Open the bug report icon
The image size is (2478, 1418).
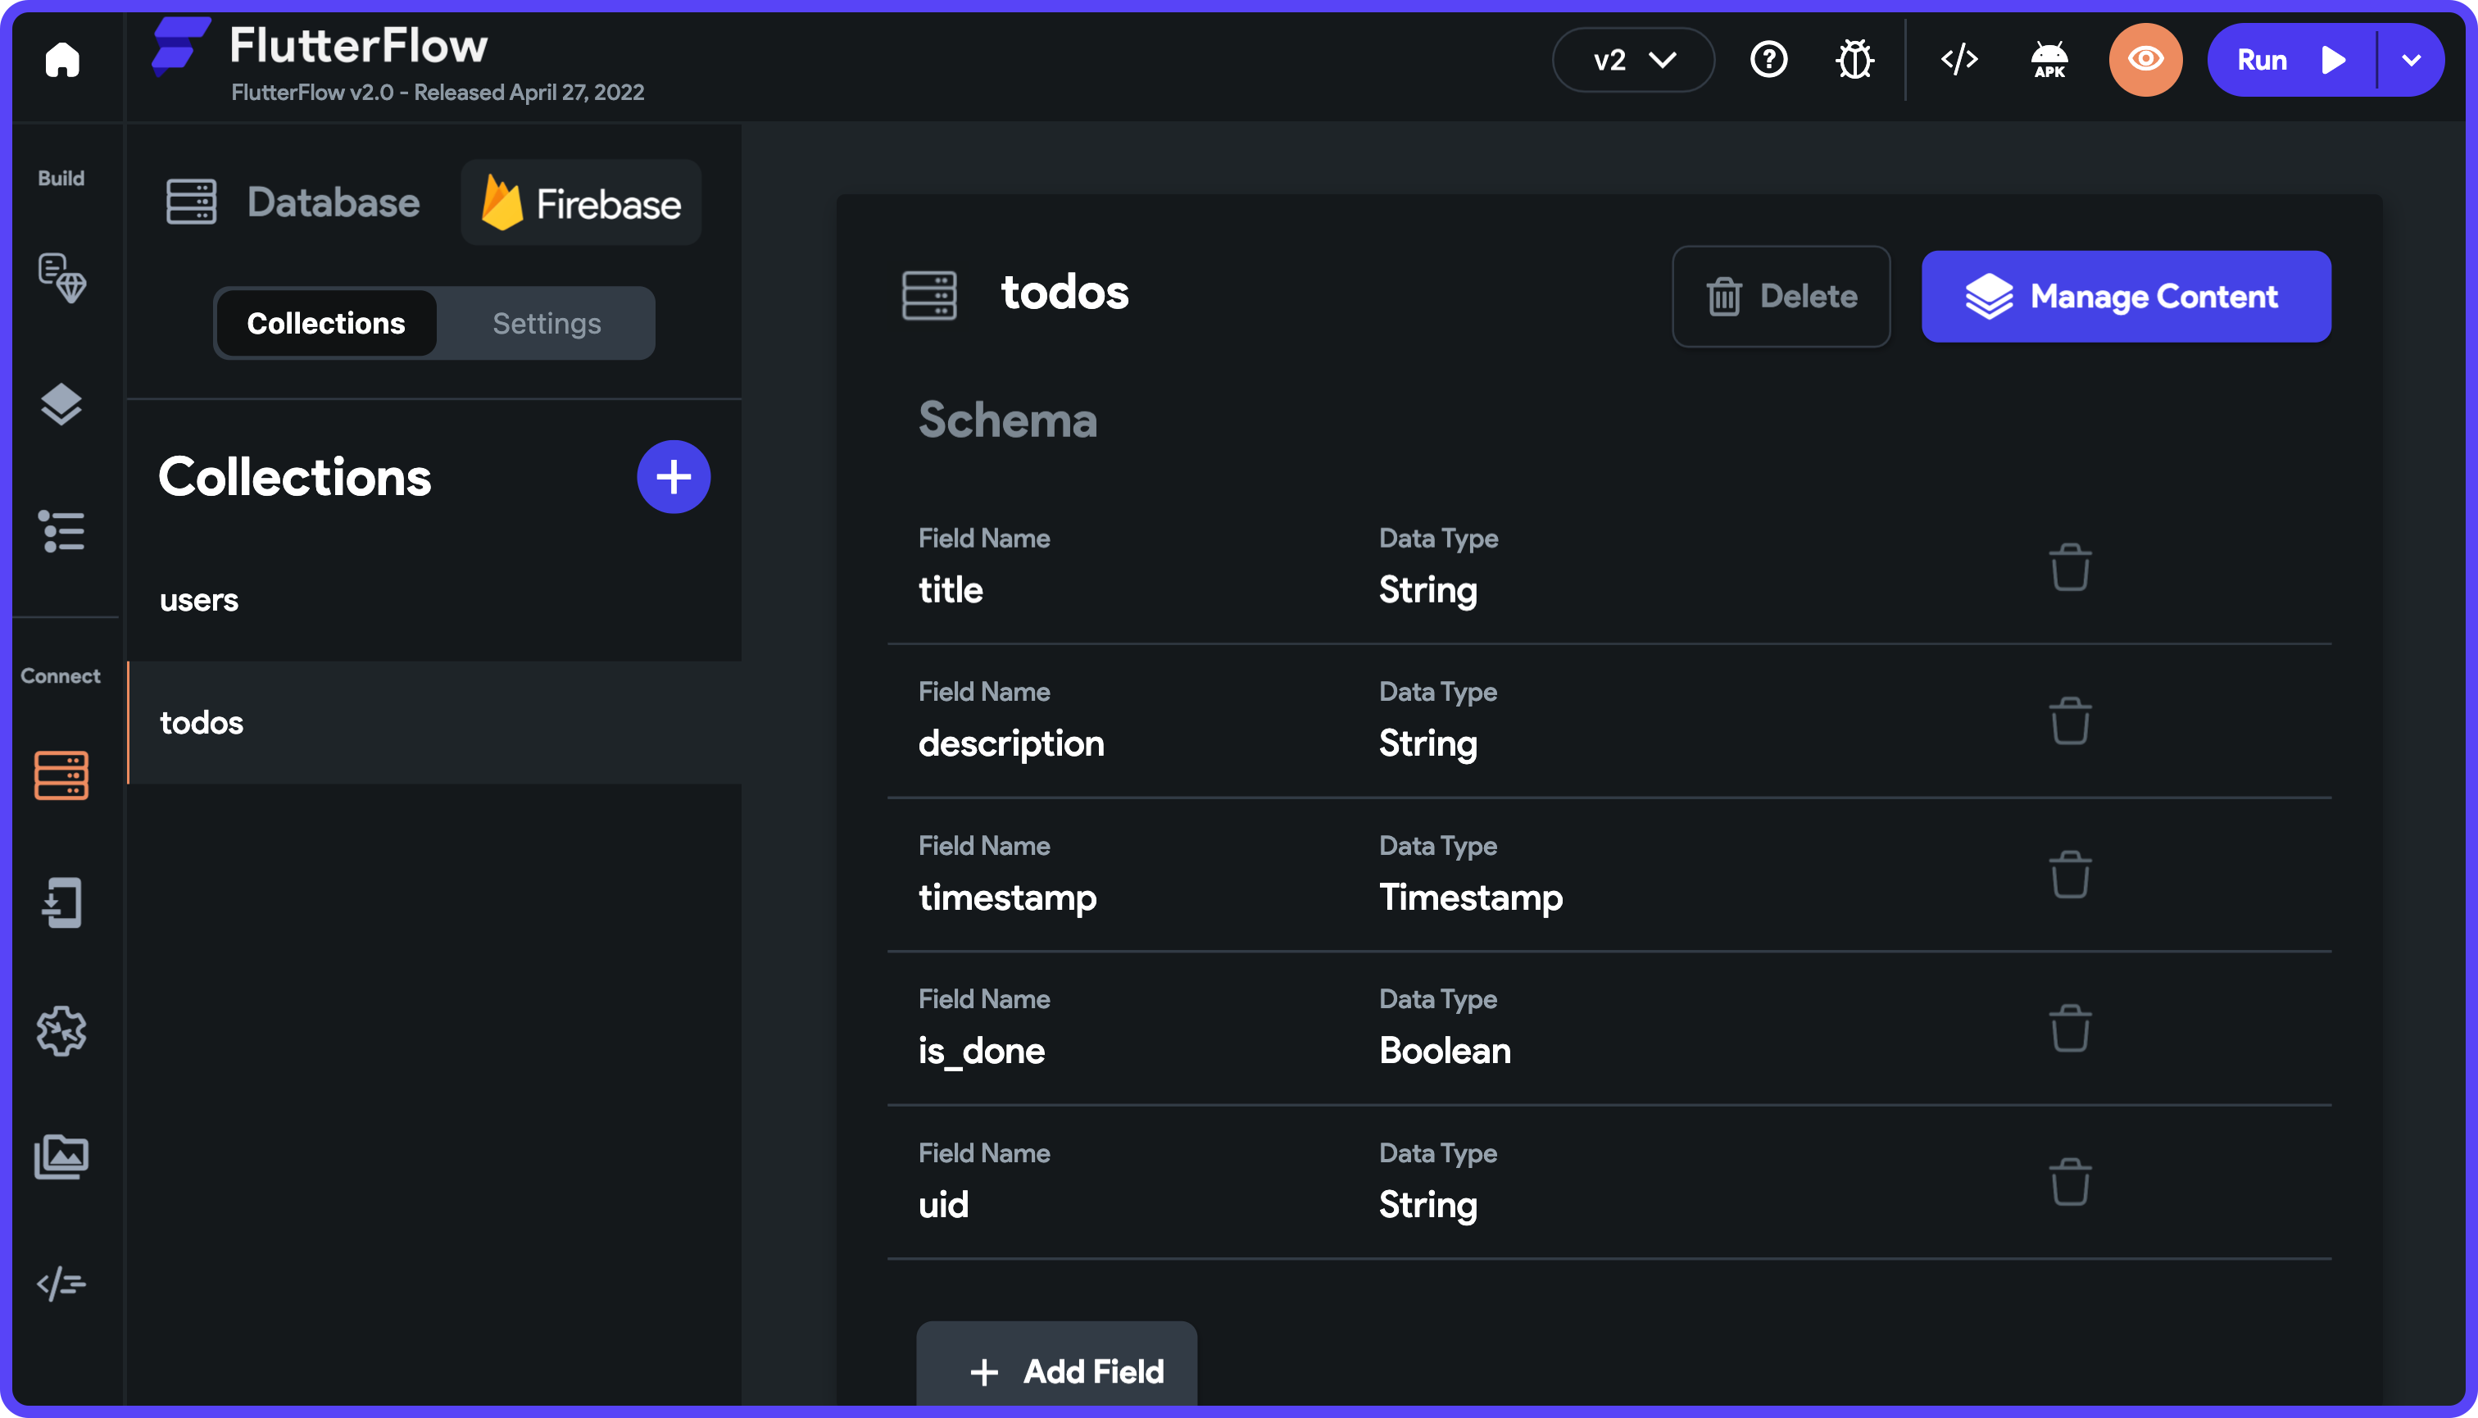(1854, 59)
